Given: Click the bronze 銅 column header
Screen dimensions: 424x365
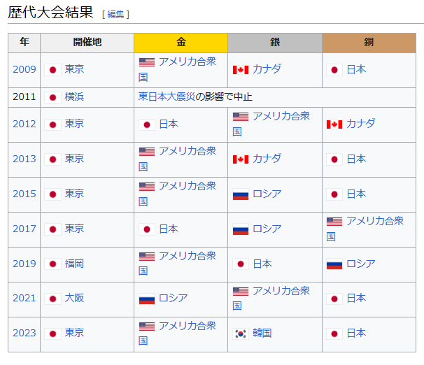Looking at the screenshot, I should pos(369,42).
